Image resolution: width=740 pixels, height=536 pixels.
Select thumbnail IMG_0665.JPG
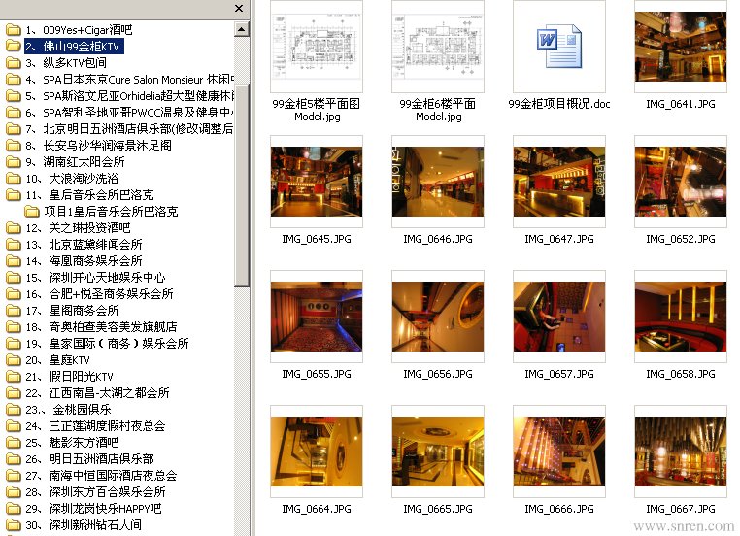(x=438, y=452)
